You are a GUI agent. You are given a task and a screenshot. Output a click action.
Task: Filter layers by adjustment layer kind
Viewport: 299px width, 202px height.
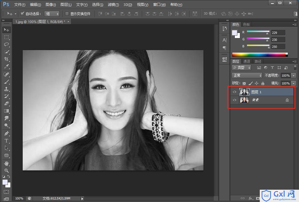click(x=266, y=68)
